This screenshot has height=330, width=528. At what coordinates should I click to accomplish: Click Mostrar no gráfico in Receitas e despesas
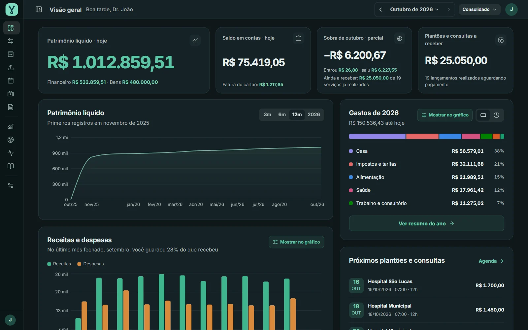[296, 242]
